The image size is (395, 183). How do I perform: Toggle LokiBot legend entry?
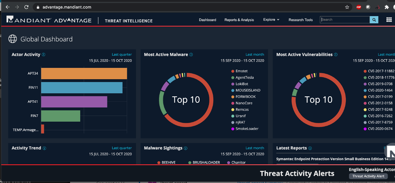coord(239,84)
